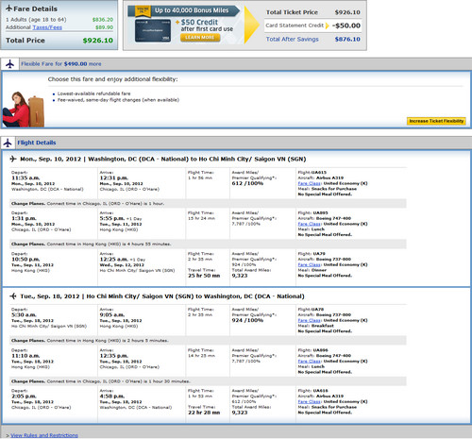The width and height of the screenshot is (472, 439).
Task: Click the 12:35 p.m. Chicago arrival time
Action: pos(114,356)
